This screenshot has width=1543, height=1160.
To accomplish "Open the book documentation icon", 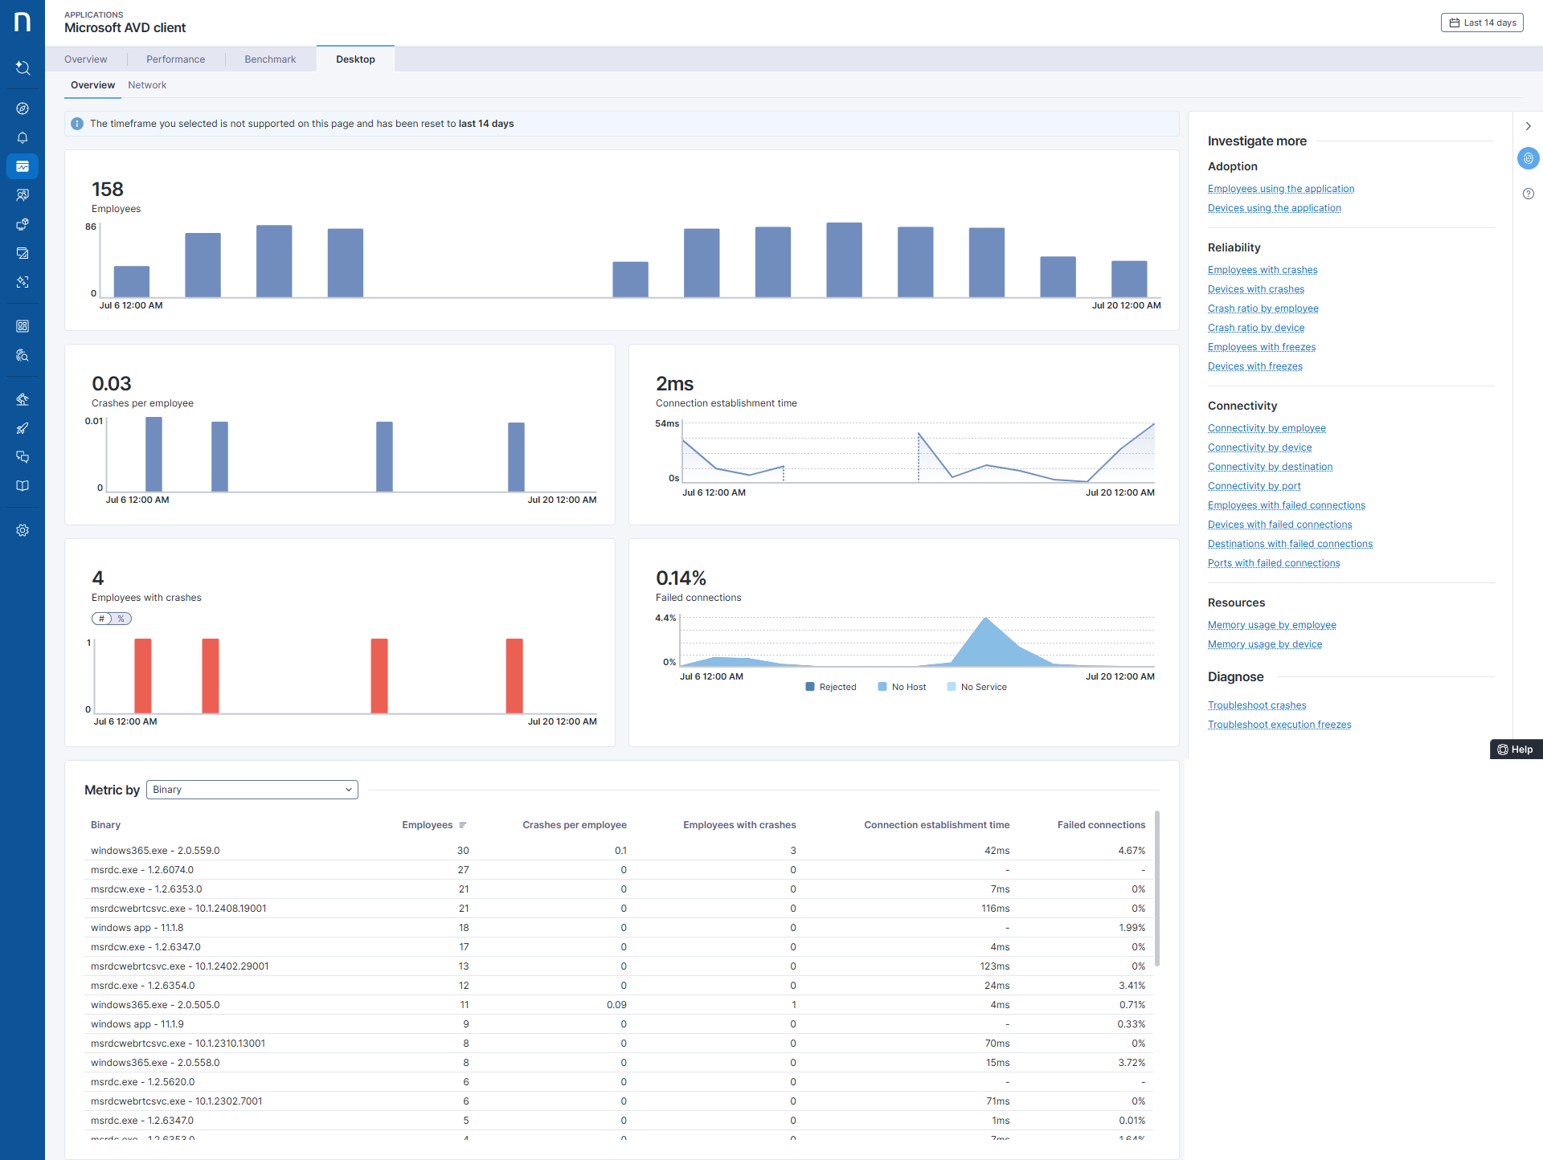I will (x=23, y=486).
